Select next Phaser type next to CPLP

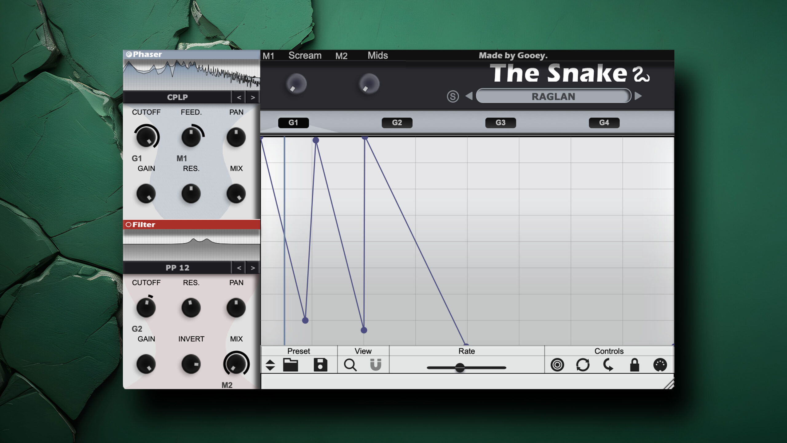coord(253,97)
